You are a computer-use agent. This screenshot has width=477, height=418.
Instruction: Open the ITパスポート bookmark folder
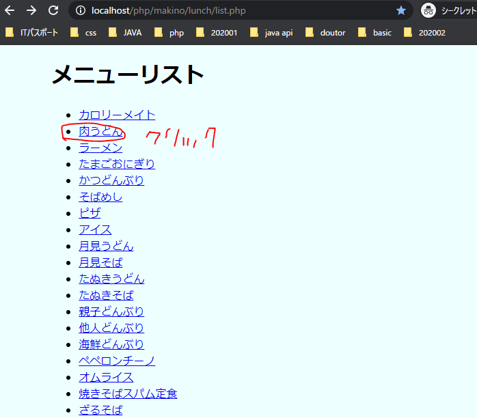32,33
